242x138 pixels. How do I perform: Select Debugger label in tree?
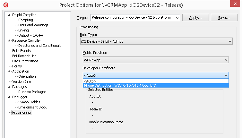pyautogui.click(x=20, y=97)
